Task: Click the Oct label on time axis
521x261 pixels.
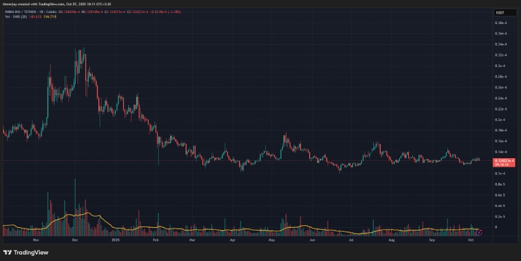Action: (470, 240)
